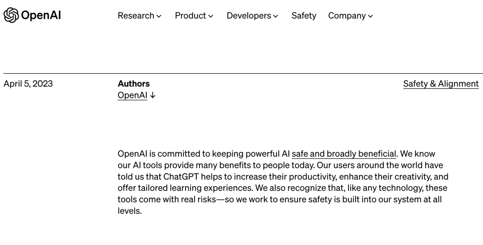Viewport: 483px width, 245px height.
Task: Open the Product menu label
Action: click(x=190, y=16)
